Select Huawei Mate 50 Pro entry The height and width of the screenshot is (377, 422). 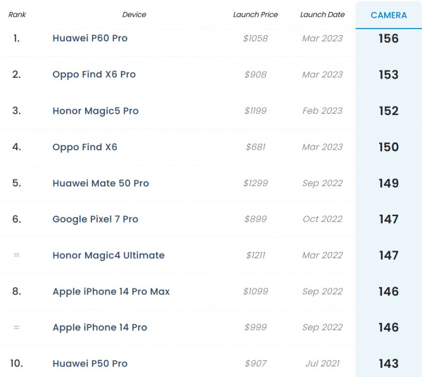(x=101, y=183)
